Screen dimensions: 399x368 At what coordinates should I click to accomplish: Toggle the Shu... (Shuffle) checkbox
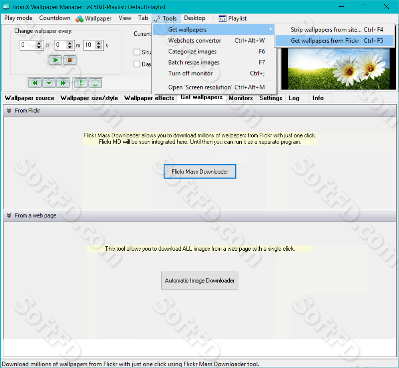[x=137, y=52]
